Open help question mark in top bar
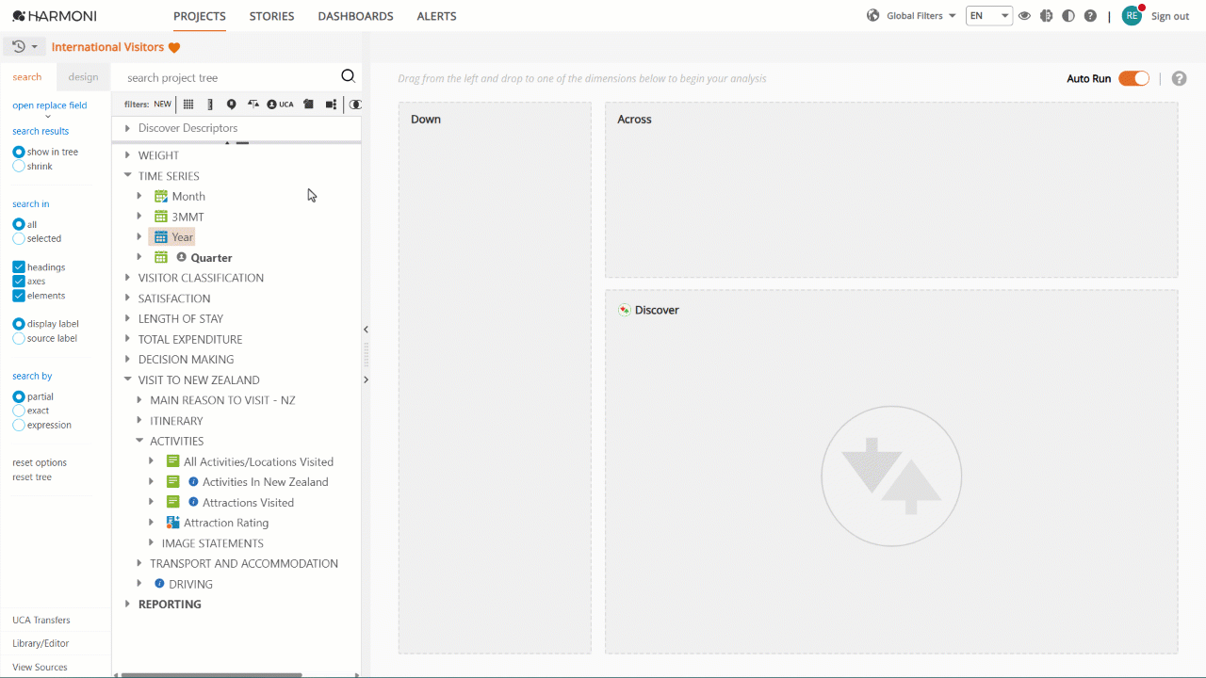The height and width of the screenshot is (678, 1206). coord(1090,16)
